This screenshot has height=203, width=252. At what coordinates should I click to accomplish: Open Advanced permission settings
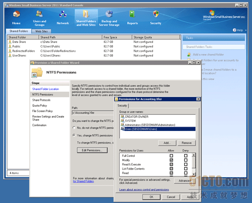coord(185,181)
